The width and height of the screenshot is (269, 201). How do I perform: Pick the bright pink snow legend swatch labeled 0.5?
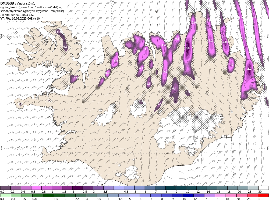pos(36,188)
